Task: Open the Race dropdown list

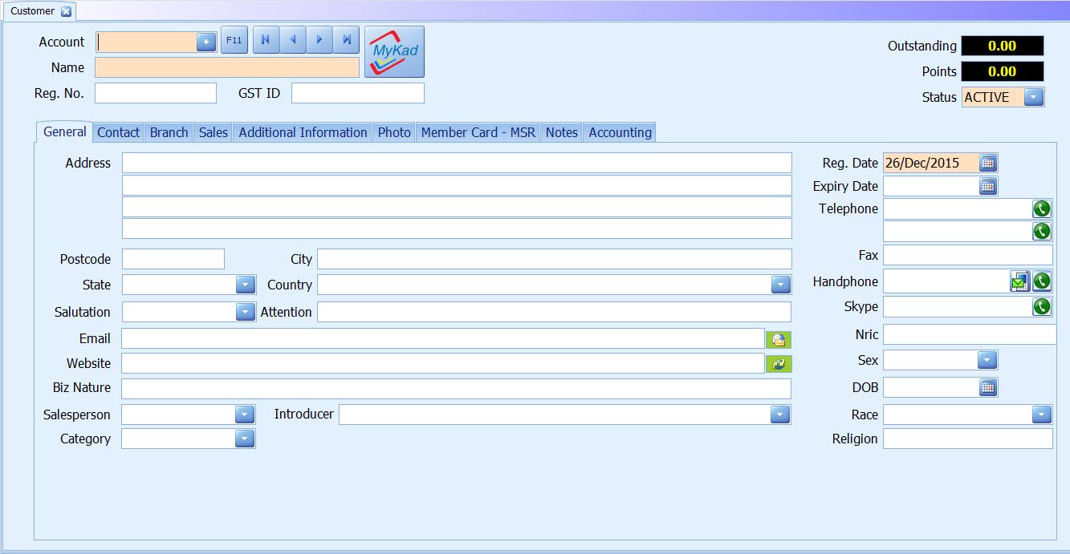Action: pos(1041,414)
